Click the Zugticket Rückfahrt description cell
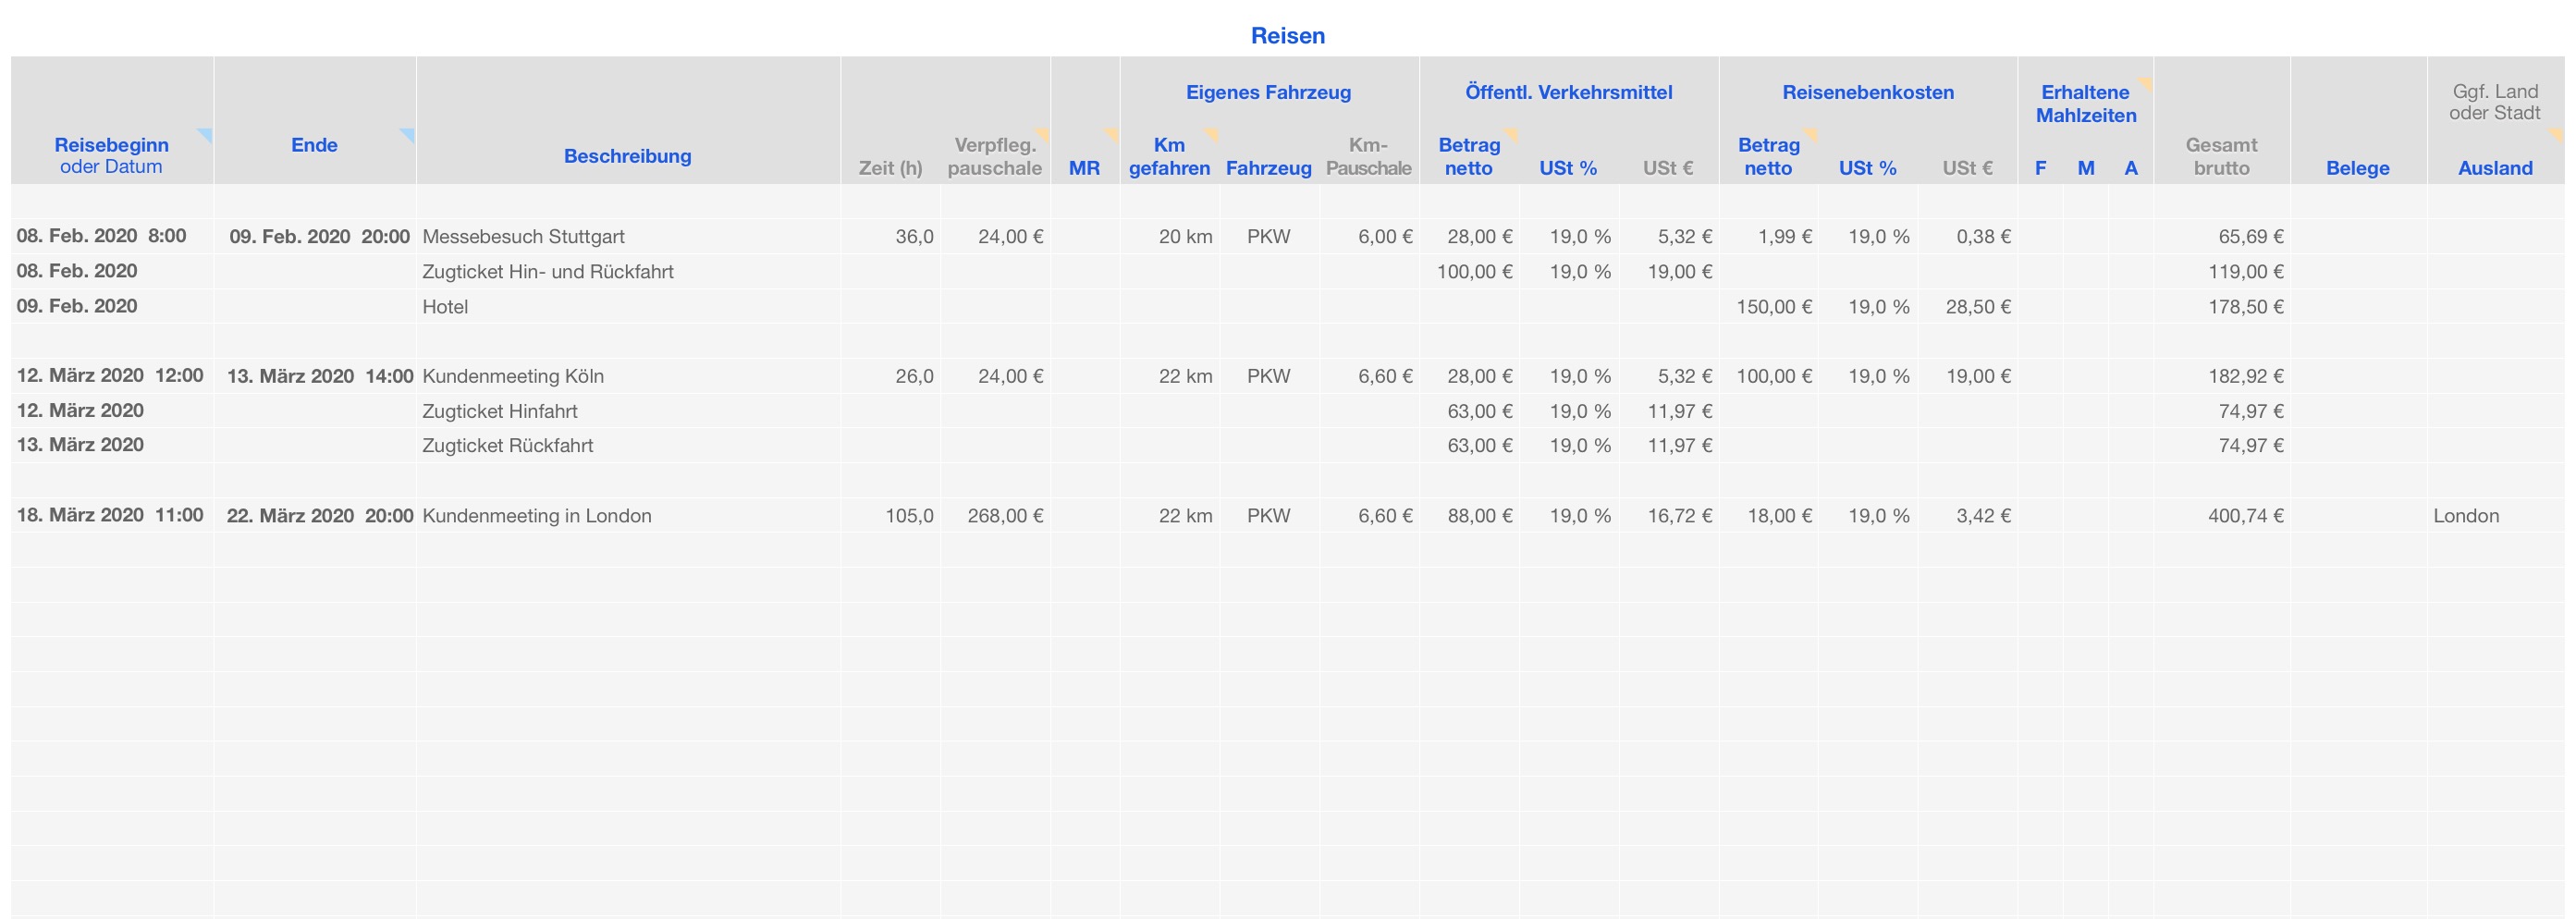This screenshot has height=919, width=2576. 508,446
